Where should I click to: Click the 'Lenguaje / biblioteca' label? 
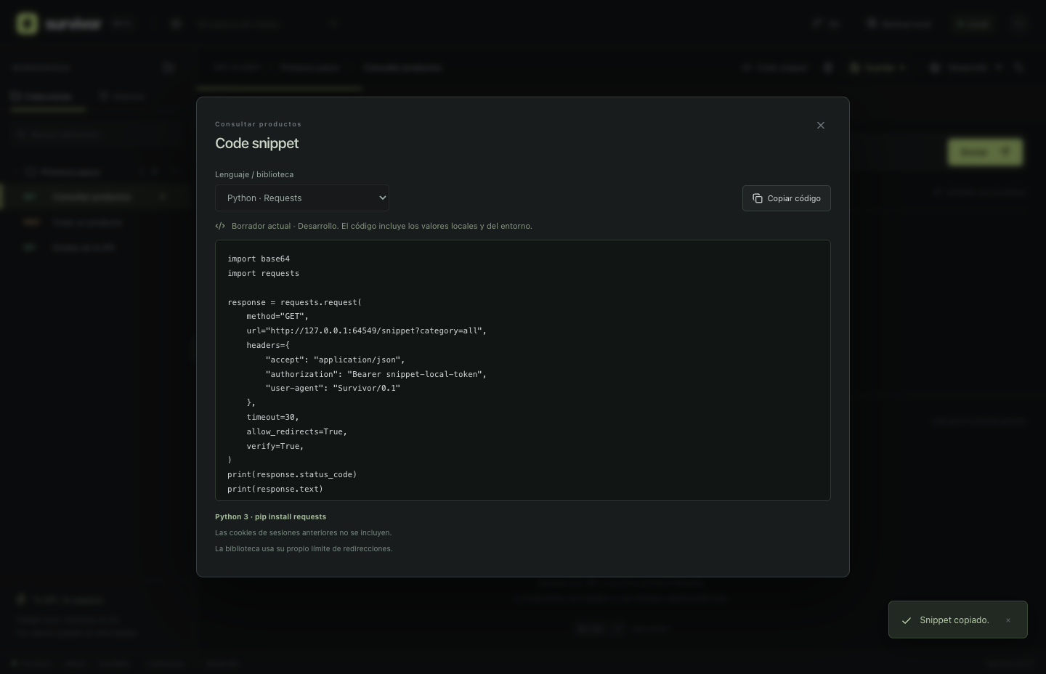254,174
